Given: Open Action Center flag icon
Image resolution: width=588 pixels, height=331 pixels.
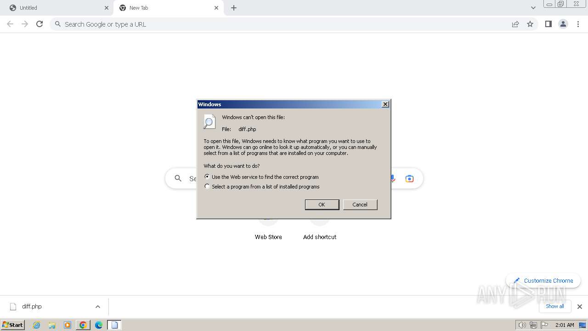Looking at the screenshot, I should coord(544,325).
